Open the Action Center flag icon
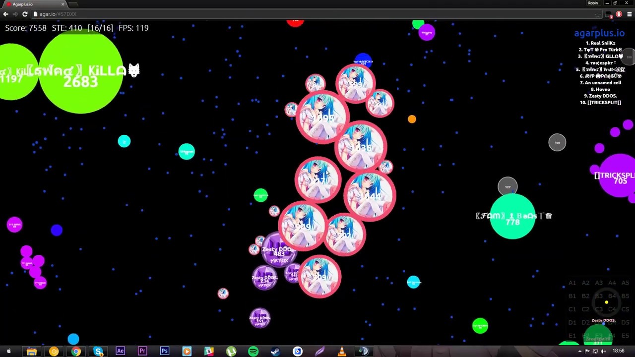This screenshot has height=357, width=635. [587, 352]
